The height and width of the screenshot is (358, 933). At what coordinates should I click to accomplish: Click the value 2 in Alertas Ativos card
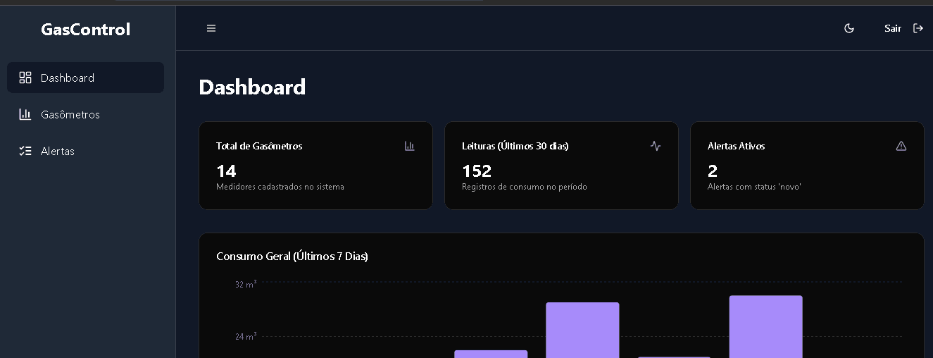[x=713, y=171]
